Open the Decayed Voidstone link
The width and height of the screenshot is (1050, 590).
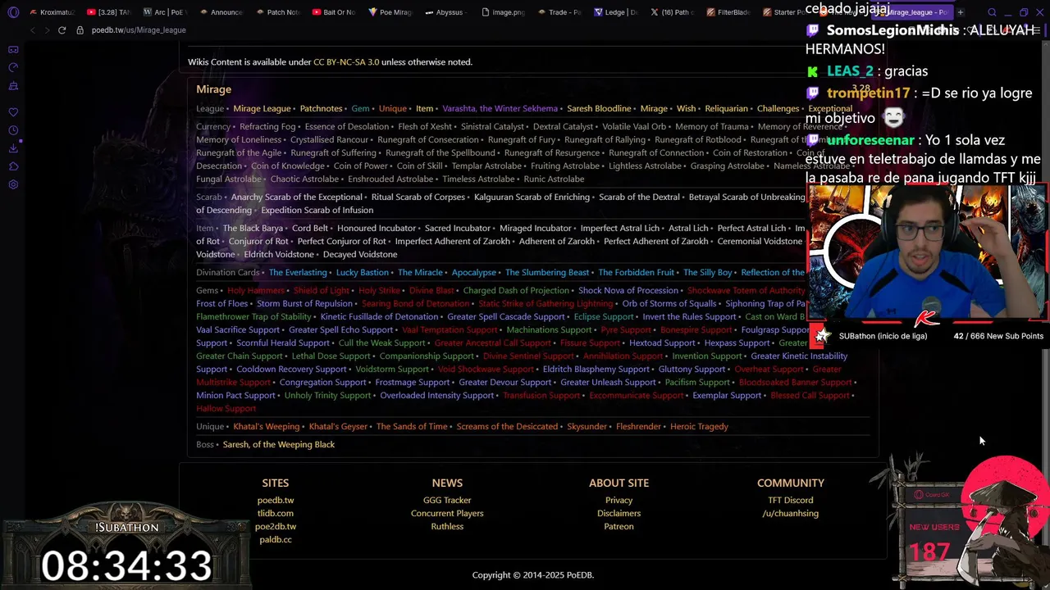pyautogui.click(x=360, y=255)
